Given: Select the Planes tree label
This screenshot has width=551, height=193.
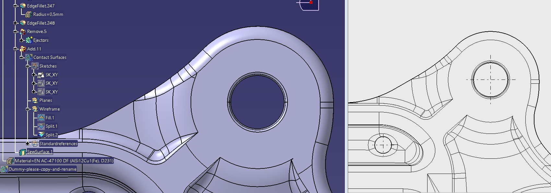Looking at the screenshot, I should click(x=46, y=100).
